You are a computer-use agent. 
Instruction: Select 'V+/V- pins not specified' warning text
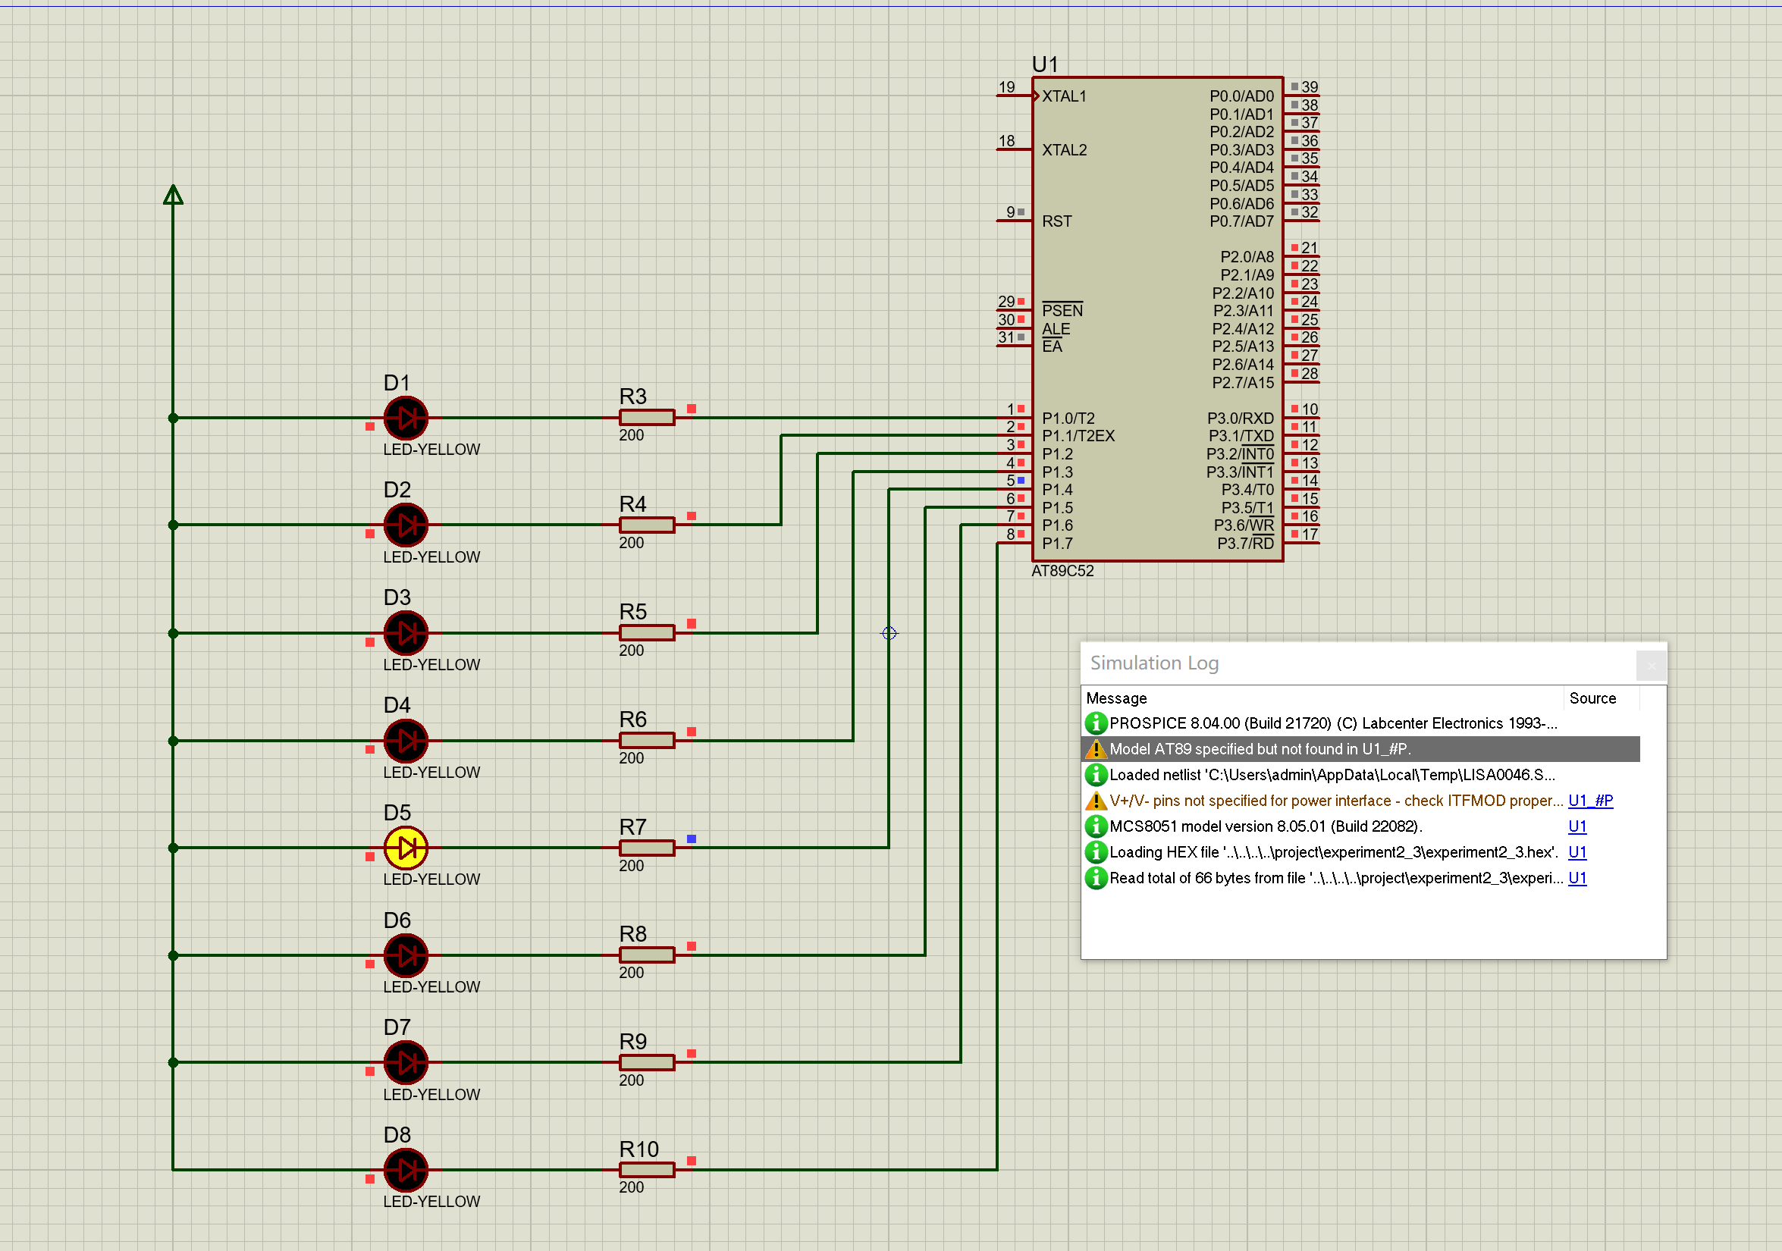click(x=1336, y=801)
